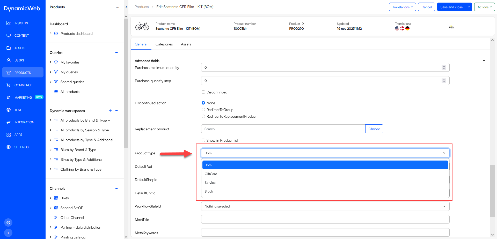The height and width of the screenshot is (239, 497).
Task: Choose Service product type option
Action: 325,182
